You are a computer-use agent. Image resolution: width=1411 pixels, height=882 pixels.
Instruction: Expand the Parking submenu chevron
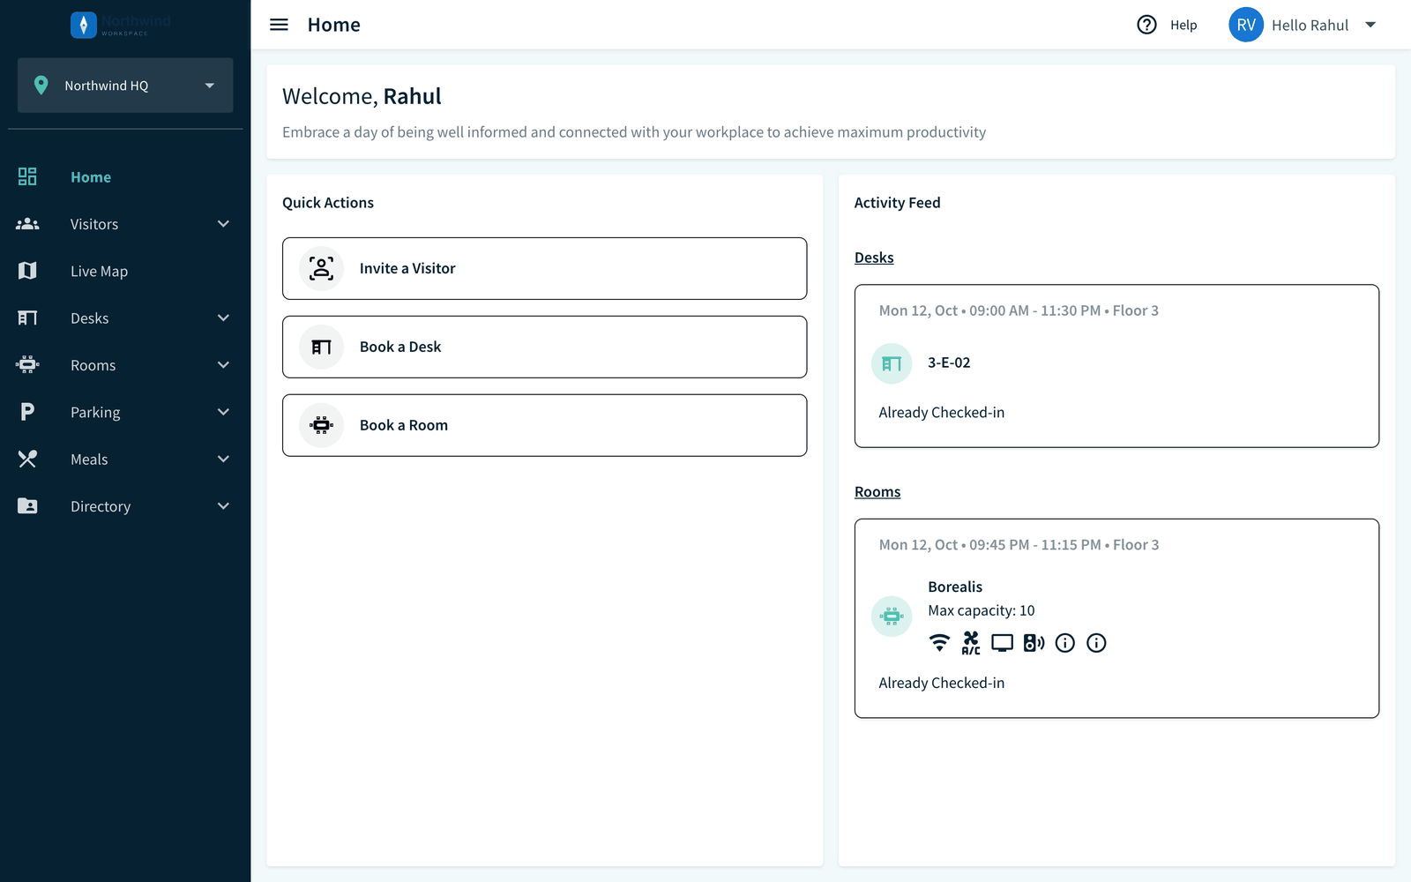[223, 412]
